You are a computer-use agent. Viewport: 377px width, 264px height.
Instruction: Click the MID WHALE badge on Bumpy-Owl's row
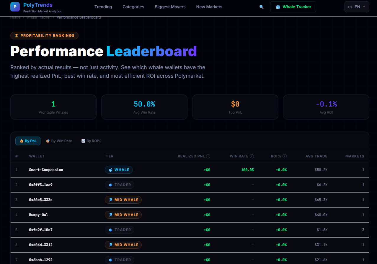coord(123,215)
